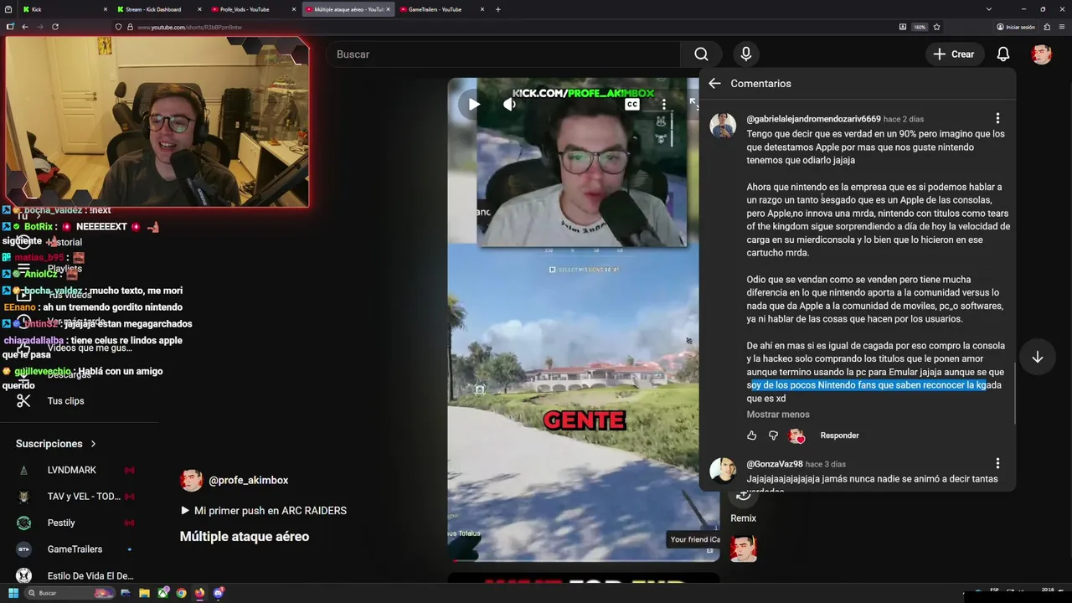Collapse comment with Mostrar menos
This screenshot has height=603, width=1072.
coord(778,415)
